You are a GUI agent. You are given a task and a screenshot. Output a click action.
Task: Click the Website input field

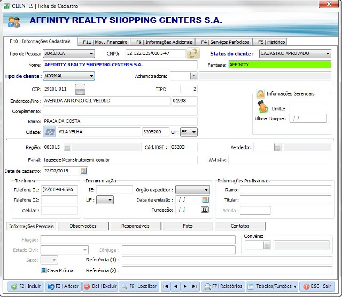pos(279,160)
